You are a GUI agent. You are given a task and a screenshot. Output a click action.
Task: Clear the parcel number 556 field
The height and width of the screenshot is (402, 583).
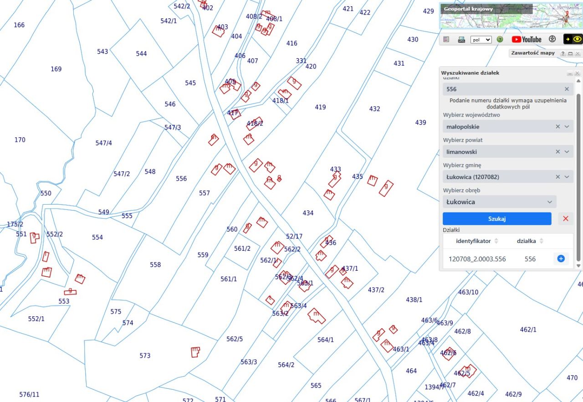tap(567, 89)
